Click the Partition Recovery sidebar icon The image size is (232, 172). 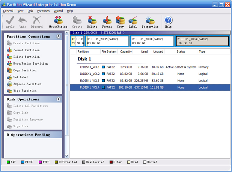pyautogui.click(x=9, y=119)
